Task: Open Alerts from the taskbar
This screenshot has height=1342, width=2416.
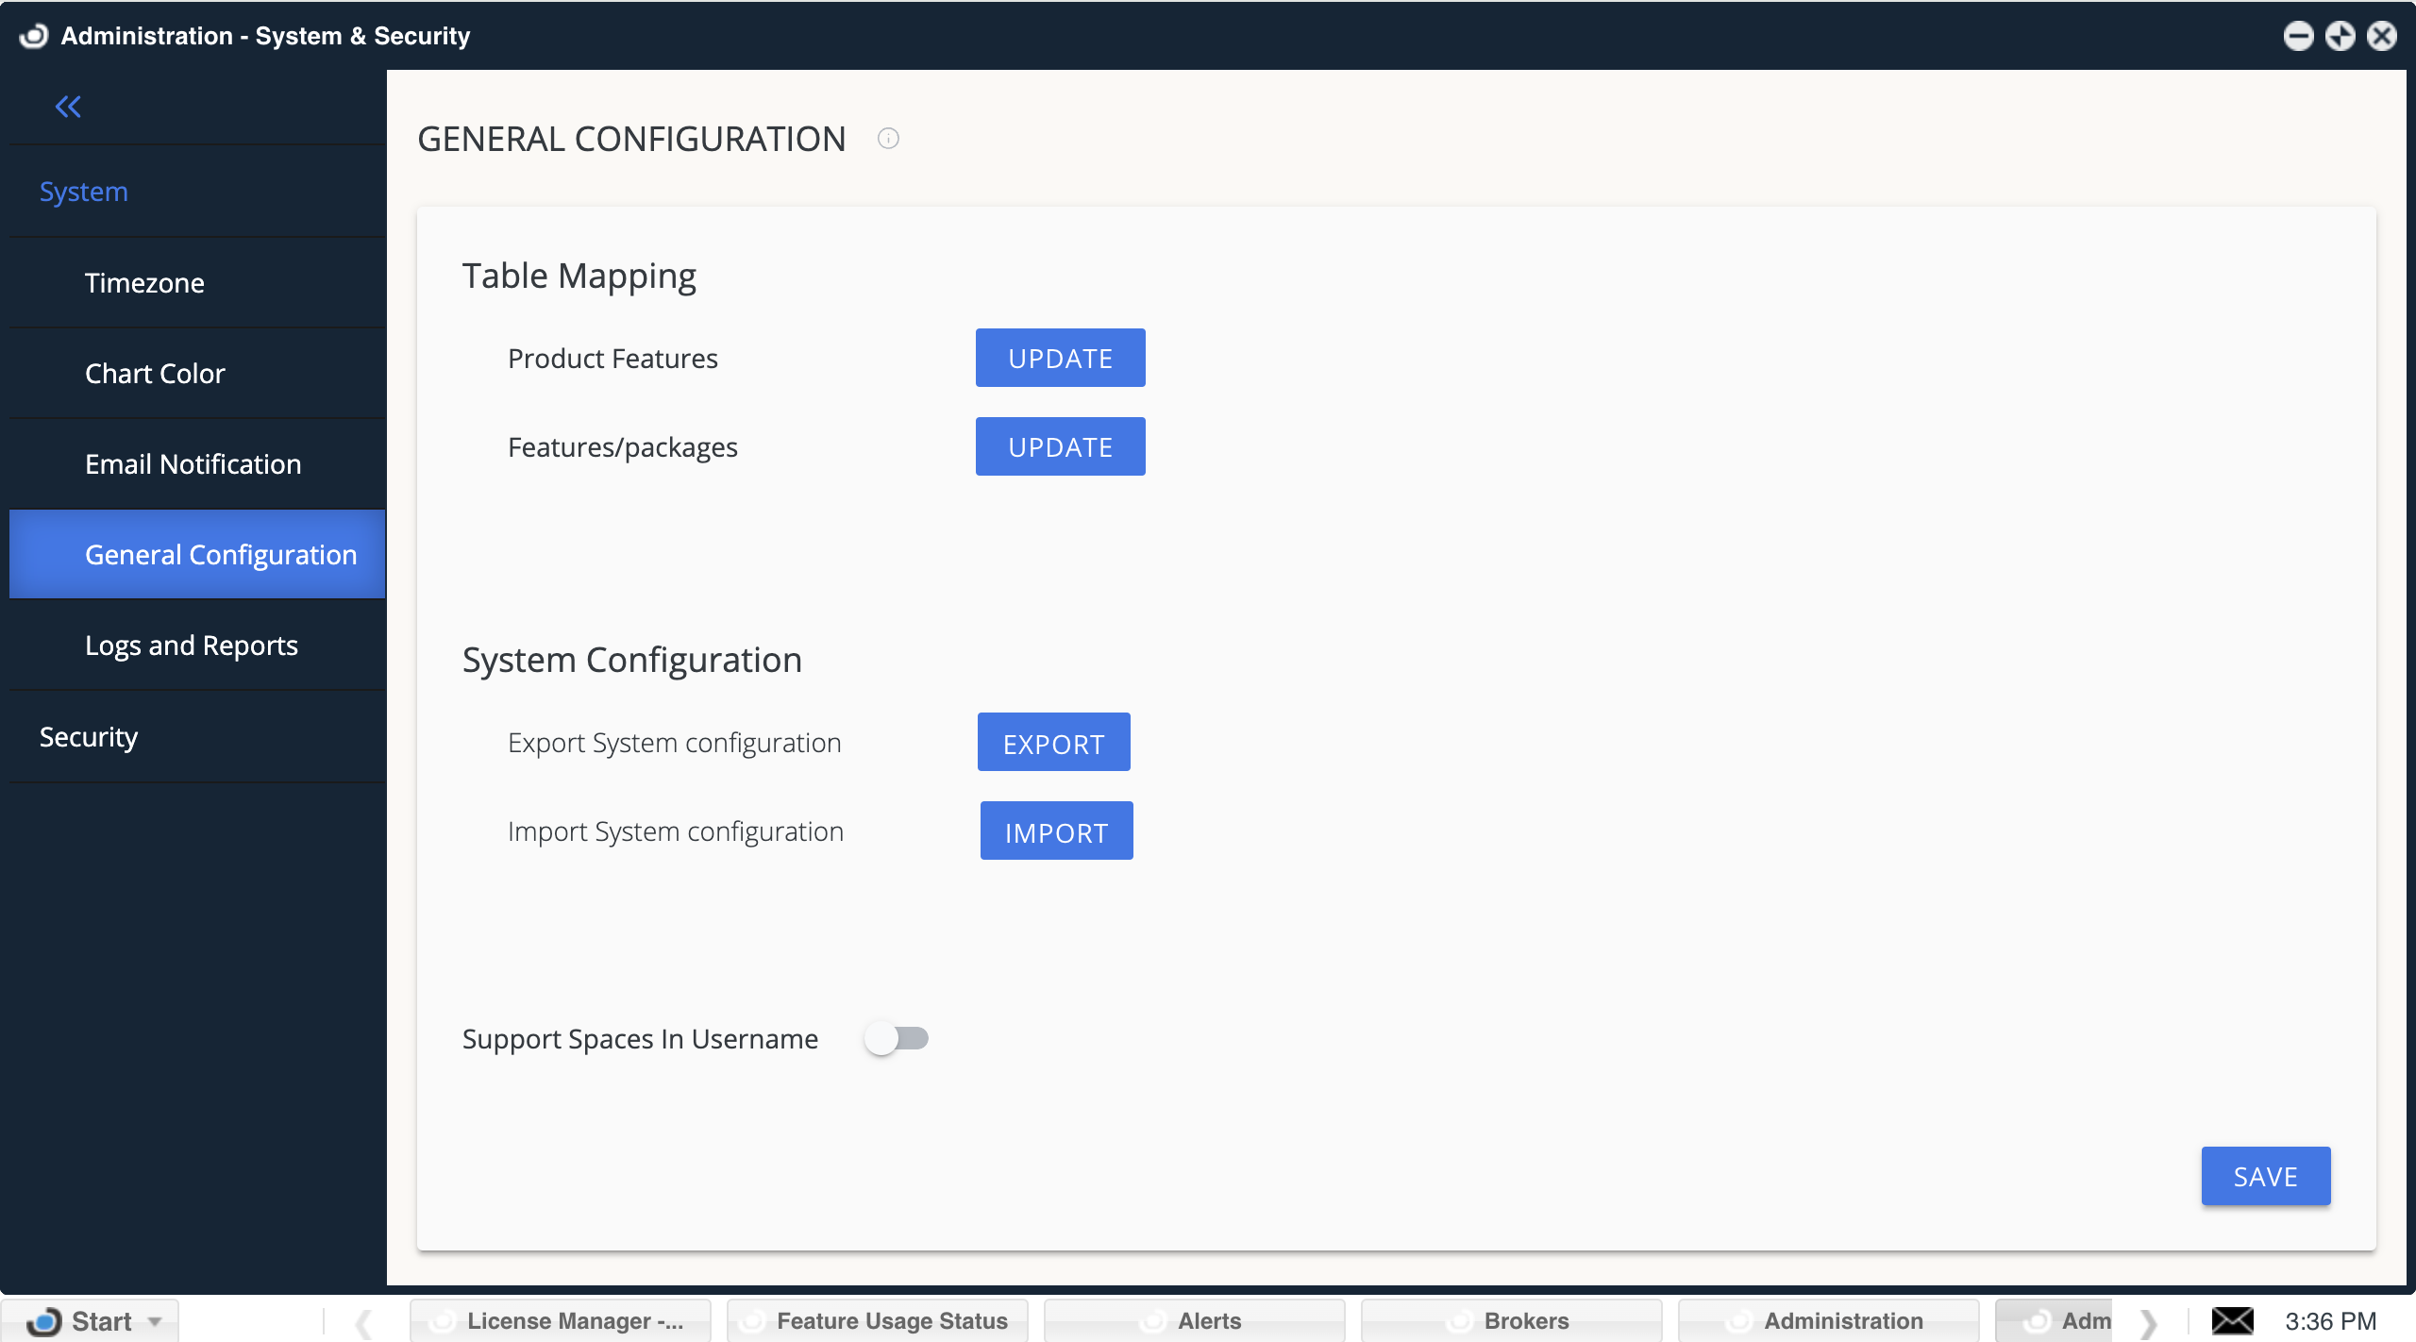Action: [1195, 1319]
